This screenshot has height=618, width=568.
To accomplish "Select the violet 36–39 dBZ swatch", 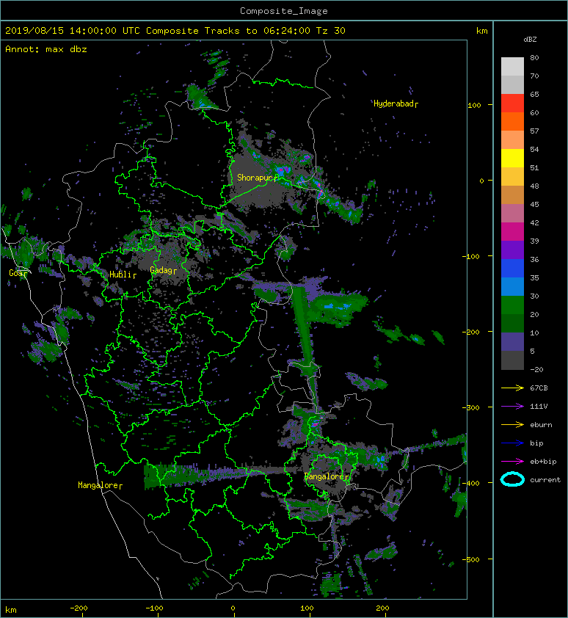I will (x=512, y=250).
